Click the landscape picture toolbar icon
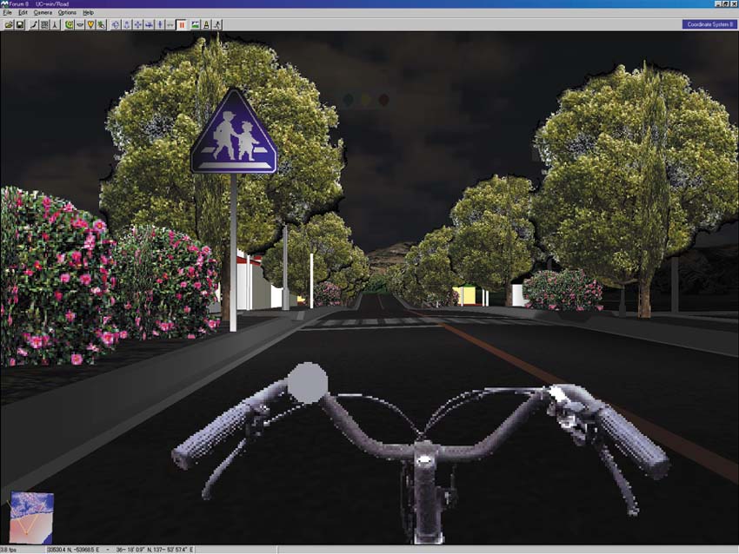Screen dimensions: 739x554 196,25
